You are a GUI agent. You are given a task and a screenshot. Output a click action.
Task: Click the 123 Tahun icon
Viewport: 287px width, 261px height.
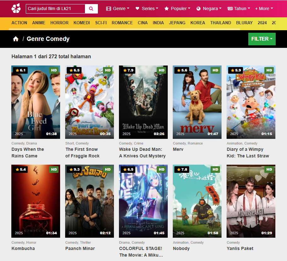(230, 9)
